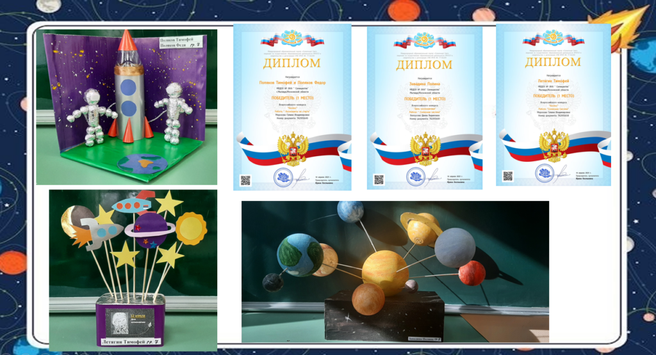Click the coat of arms on the Завидина diploma
The image size is (656, 355).
tap(425, 149)
